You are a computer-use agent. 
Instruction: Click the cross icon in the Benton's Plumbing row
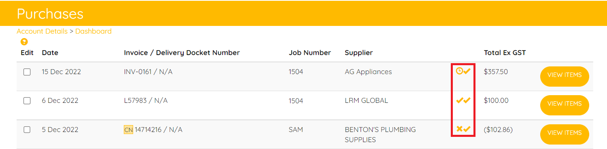(x=459, y=129)
